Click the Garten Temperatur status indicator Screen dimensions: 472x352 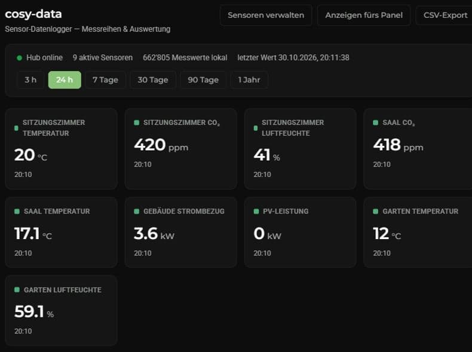coord(375,212)
